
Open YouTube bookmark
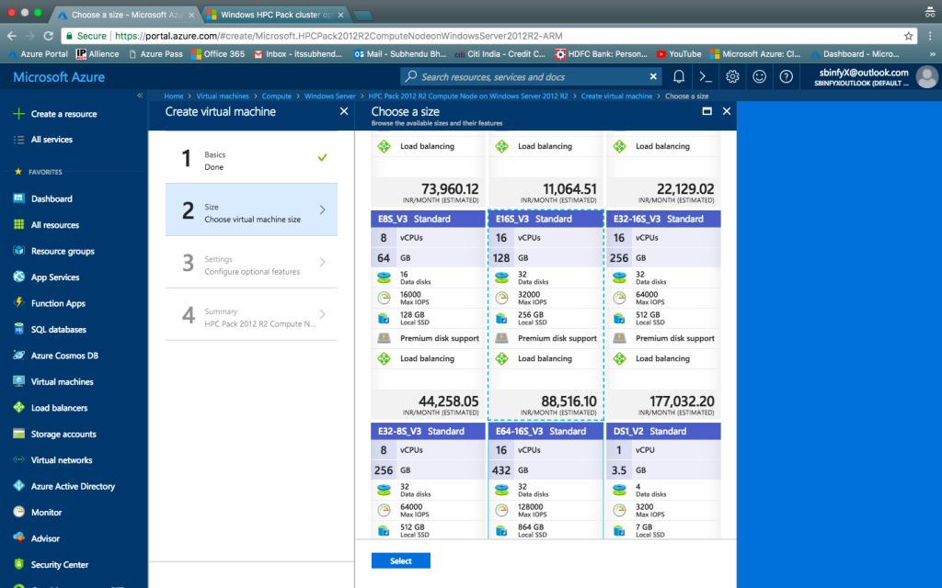[678, 54]
